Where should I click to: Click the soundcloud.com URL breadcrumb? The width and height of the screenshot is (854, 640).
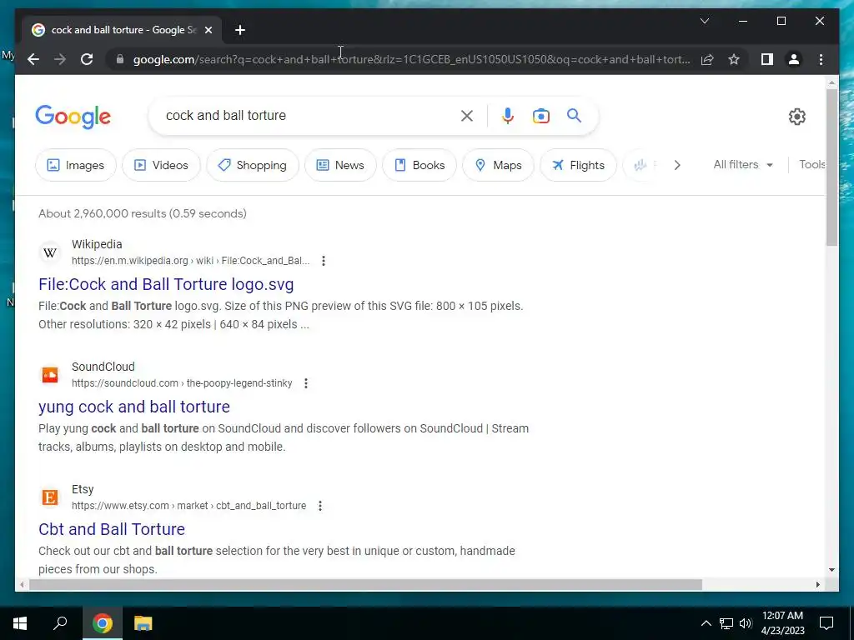pyautogui.click(x=182, y=383)
